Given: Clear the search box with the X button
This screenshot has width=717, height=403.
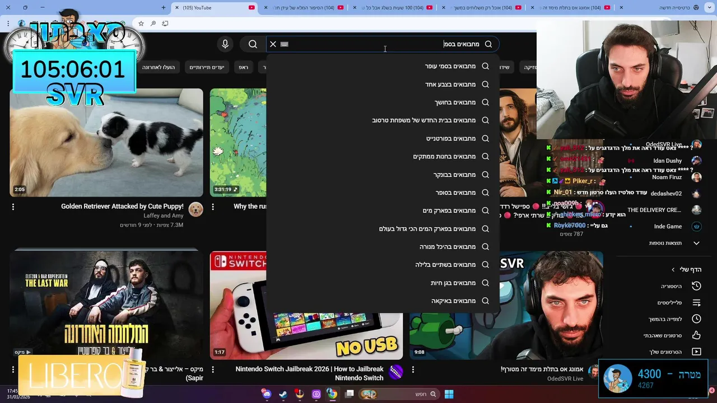Looking at the screenshot, I should (273, 44).
